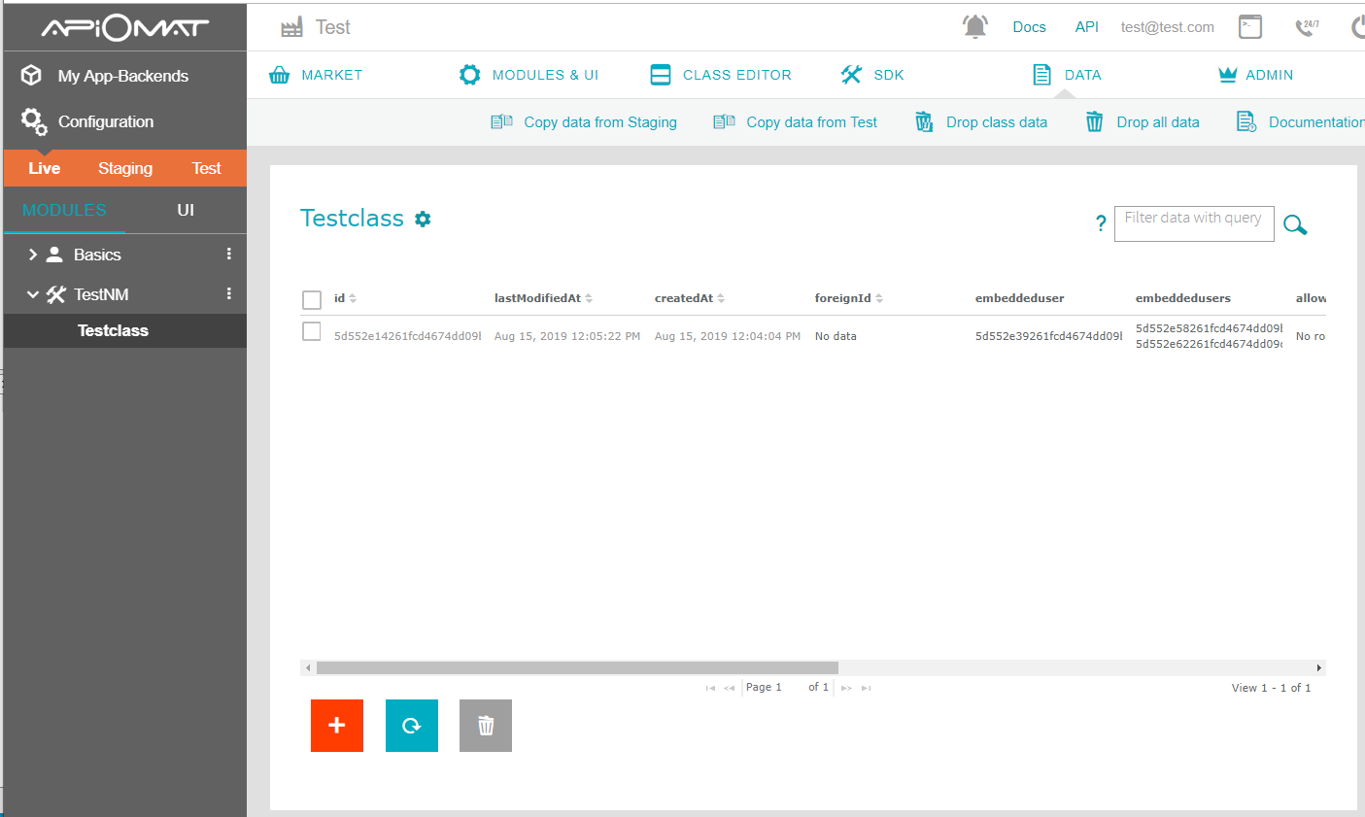Switch to the Live environment tab
Viewport: 1365px width, 817px height.
pyautogui.click(x=44, y=168)
